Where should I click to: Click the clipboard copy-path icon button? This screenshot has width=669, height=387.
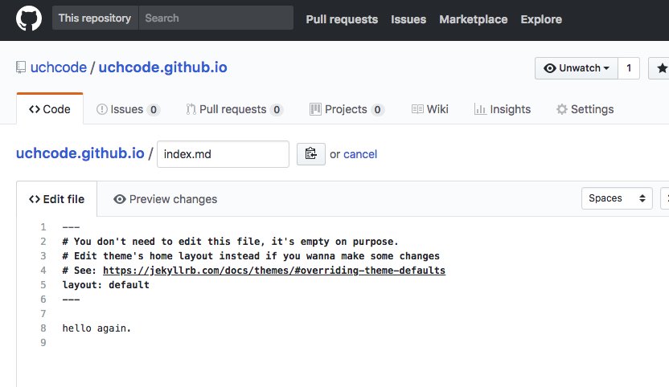click(310, 154)
